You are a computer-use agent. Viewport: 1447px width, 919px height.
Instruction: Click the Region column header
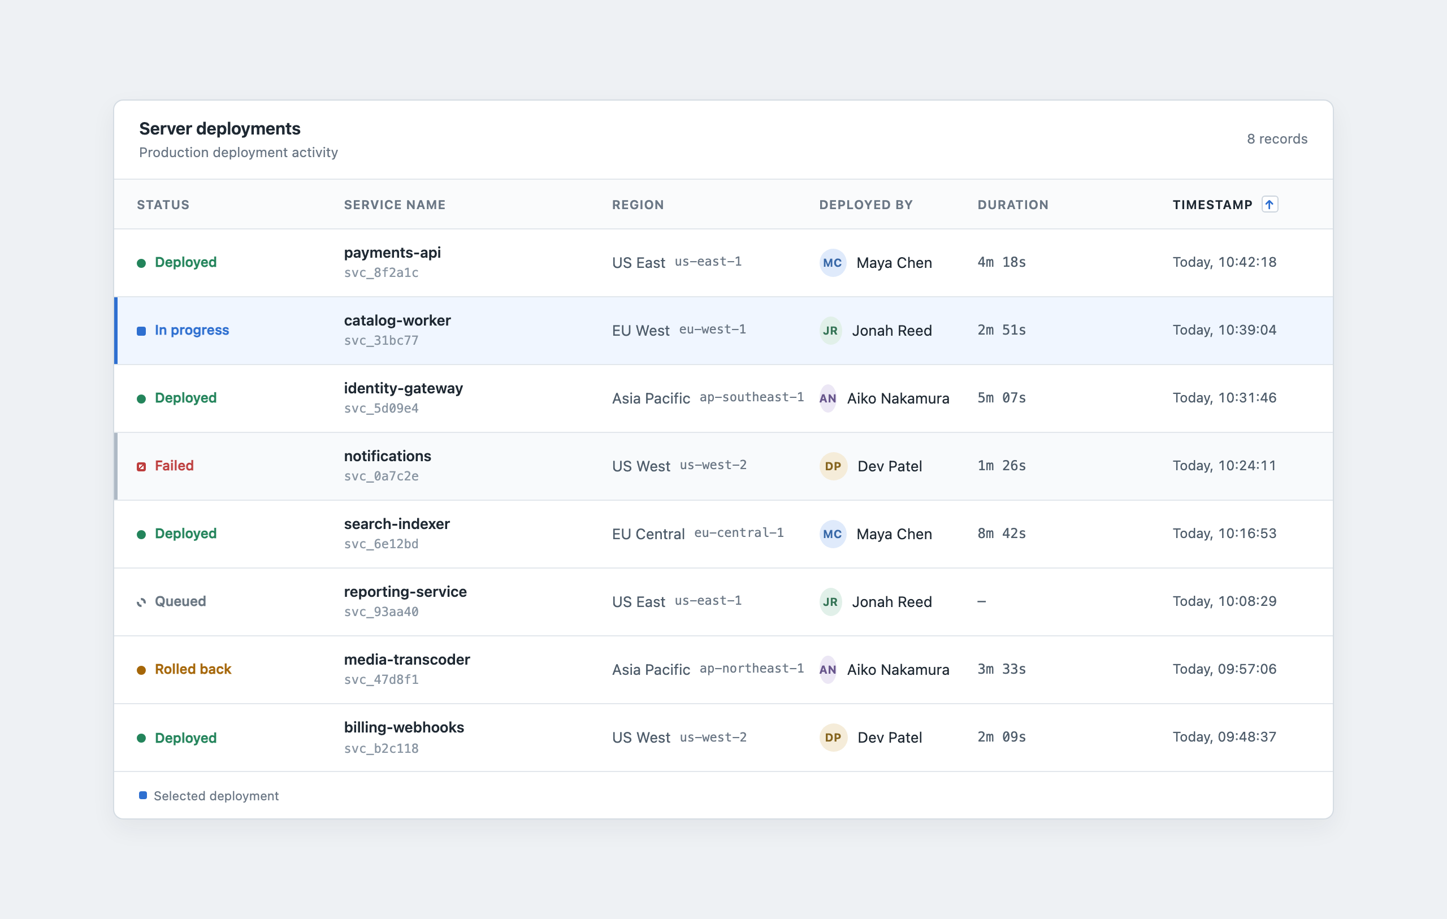638,205
